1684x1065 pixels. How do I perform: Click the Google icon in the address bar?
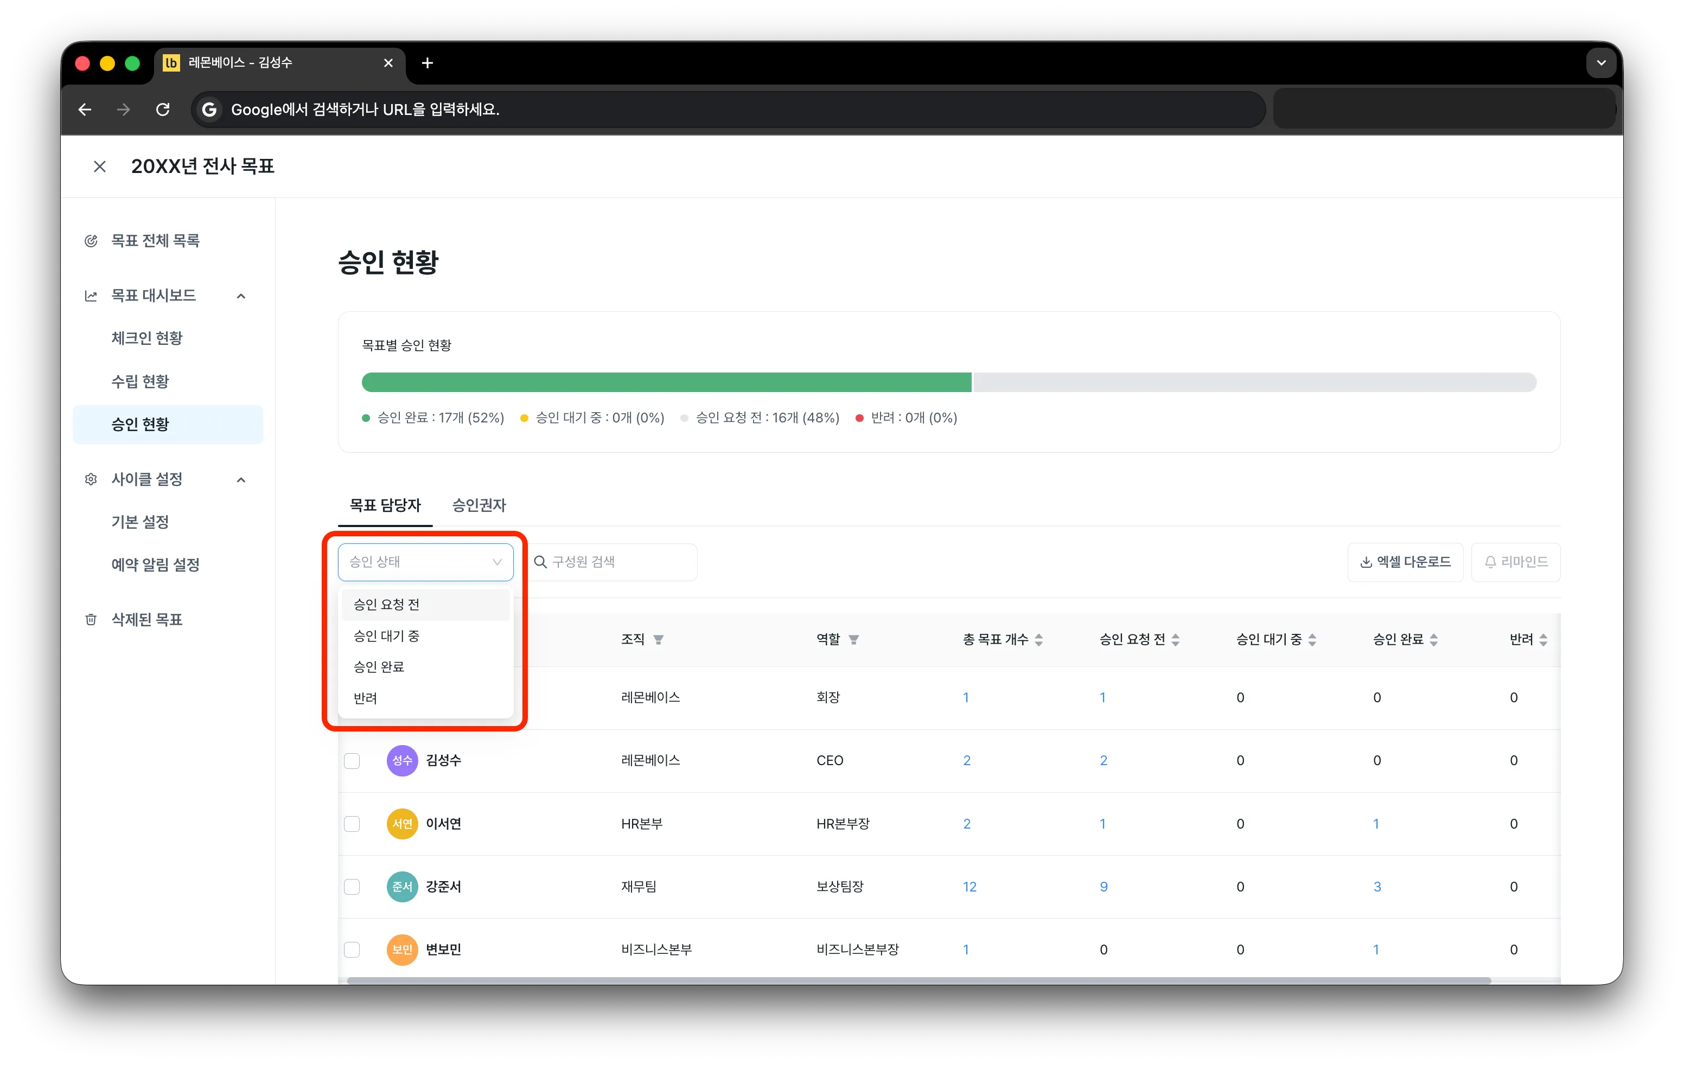(x=209, y=110)
